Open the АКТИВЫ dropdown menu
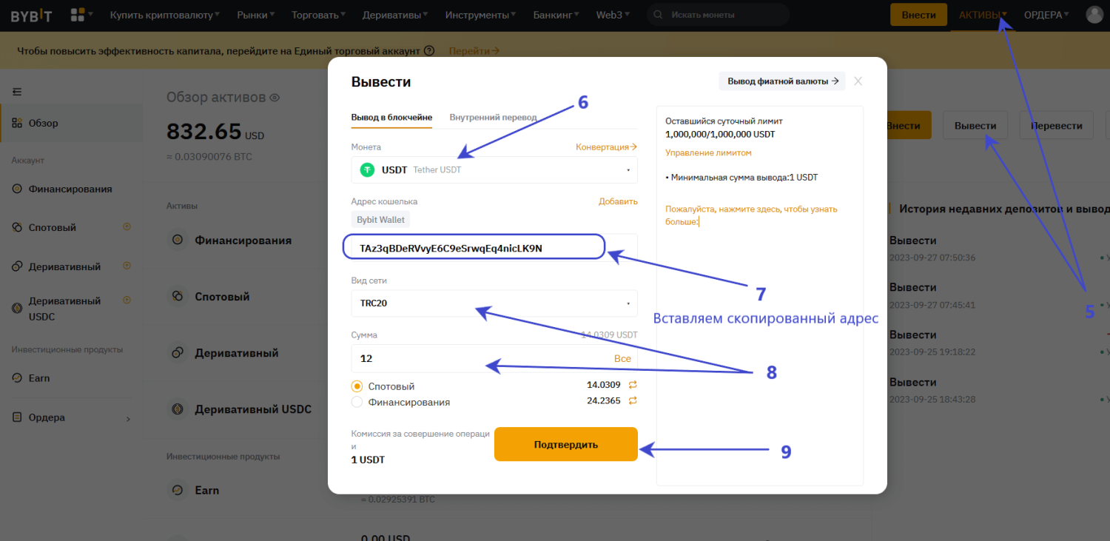1110x541 pixels. 983,15
